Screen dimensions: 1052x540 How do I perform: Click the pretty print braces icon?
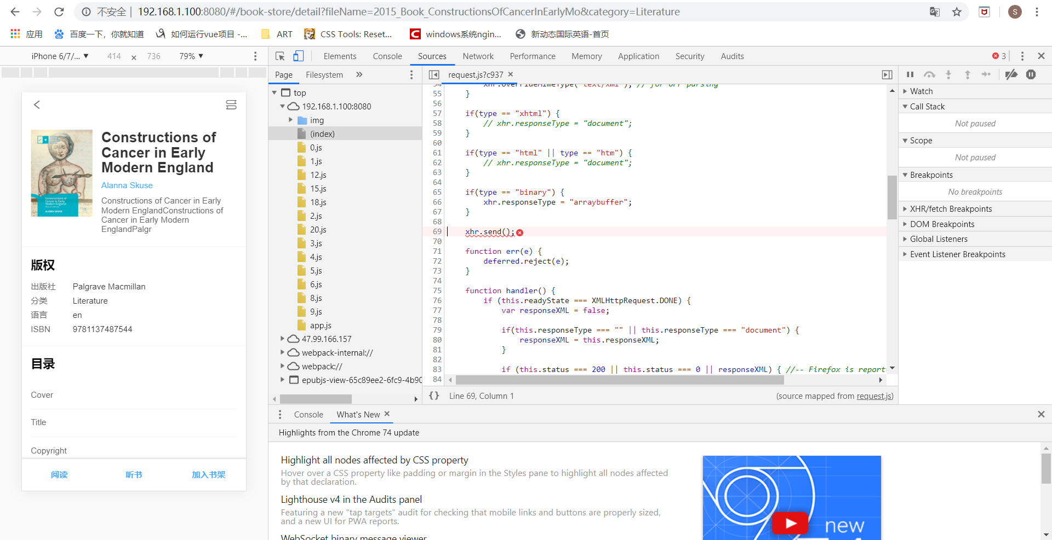[x=434, y=396]
